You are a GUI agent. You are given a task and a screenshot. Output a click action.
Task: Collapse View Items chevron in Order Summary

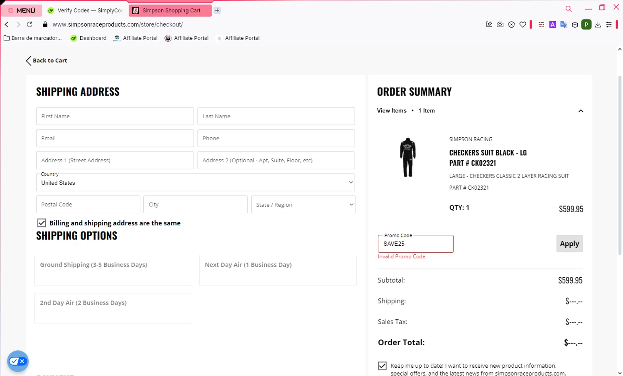[x=581, y=111]
